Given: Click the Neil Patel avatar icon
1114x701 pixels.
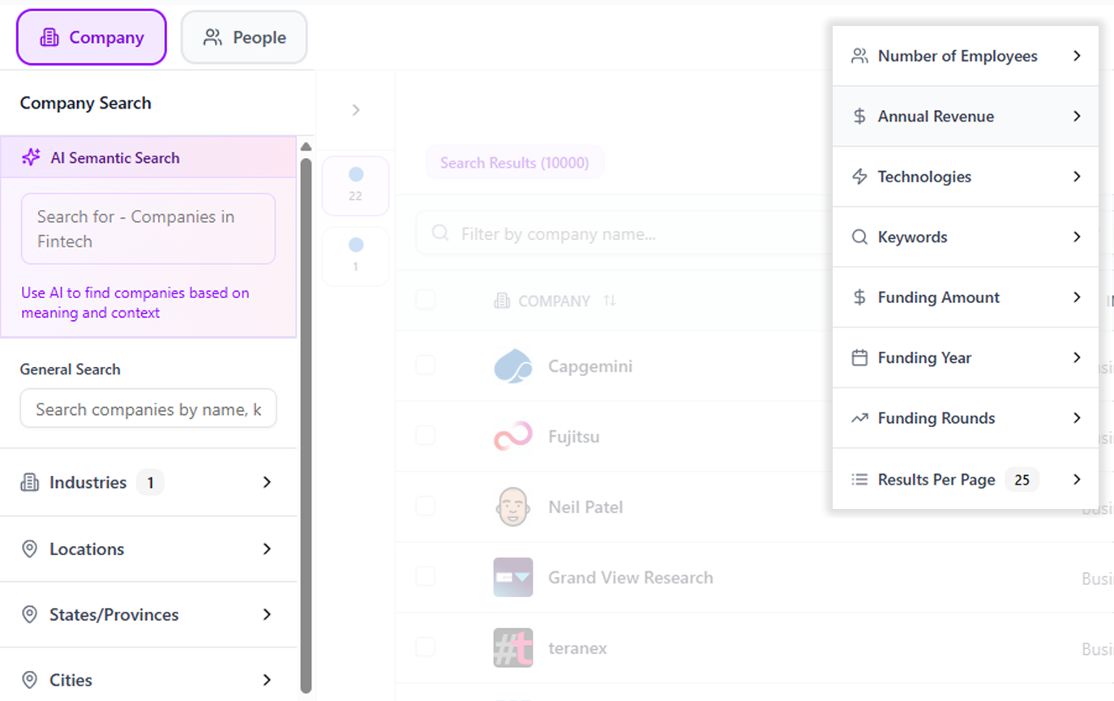Looking at the screenshot, I should [x=512, y=507].
